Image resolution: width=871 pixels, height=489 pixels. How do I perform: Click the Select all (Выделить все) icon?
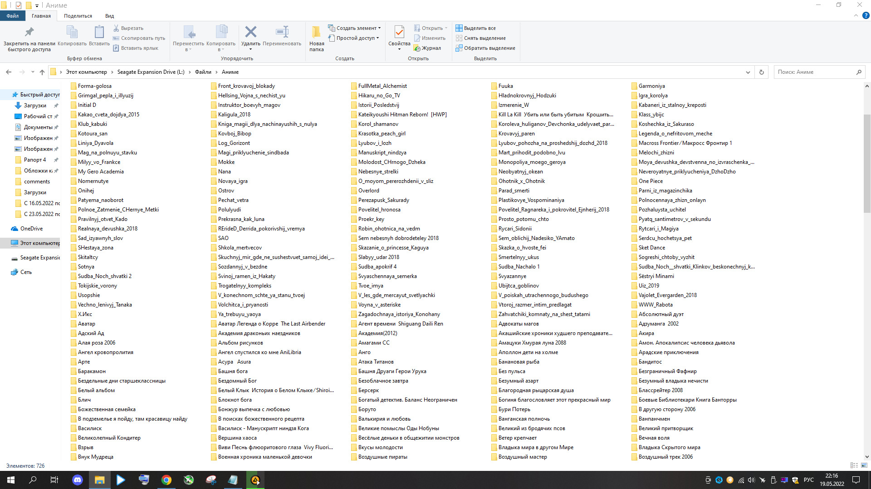point(459,28)
